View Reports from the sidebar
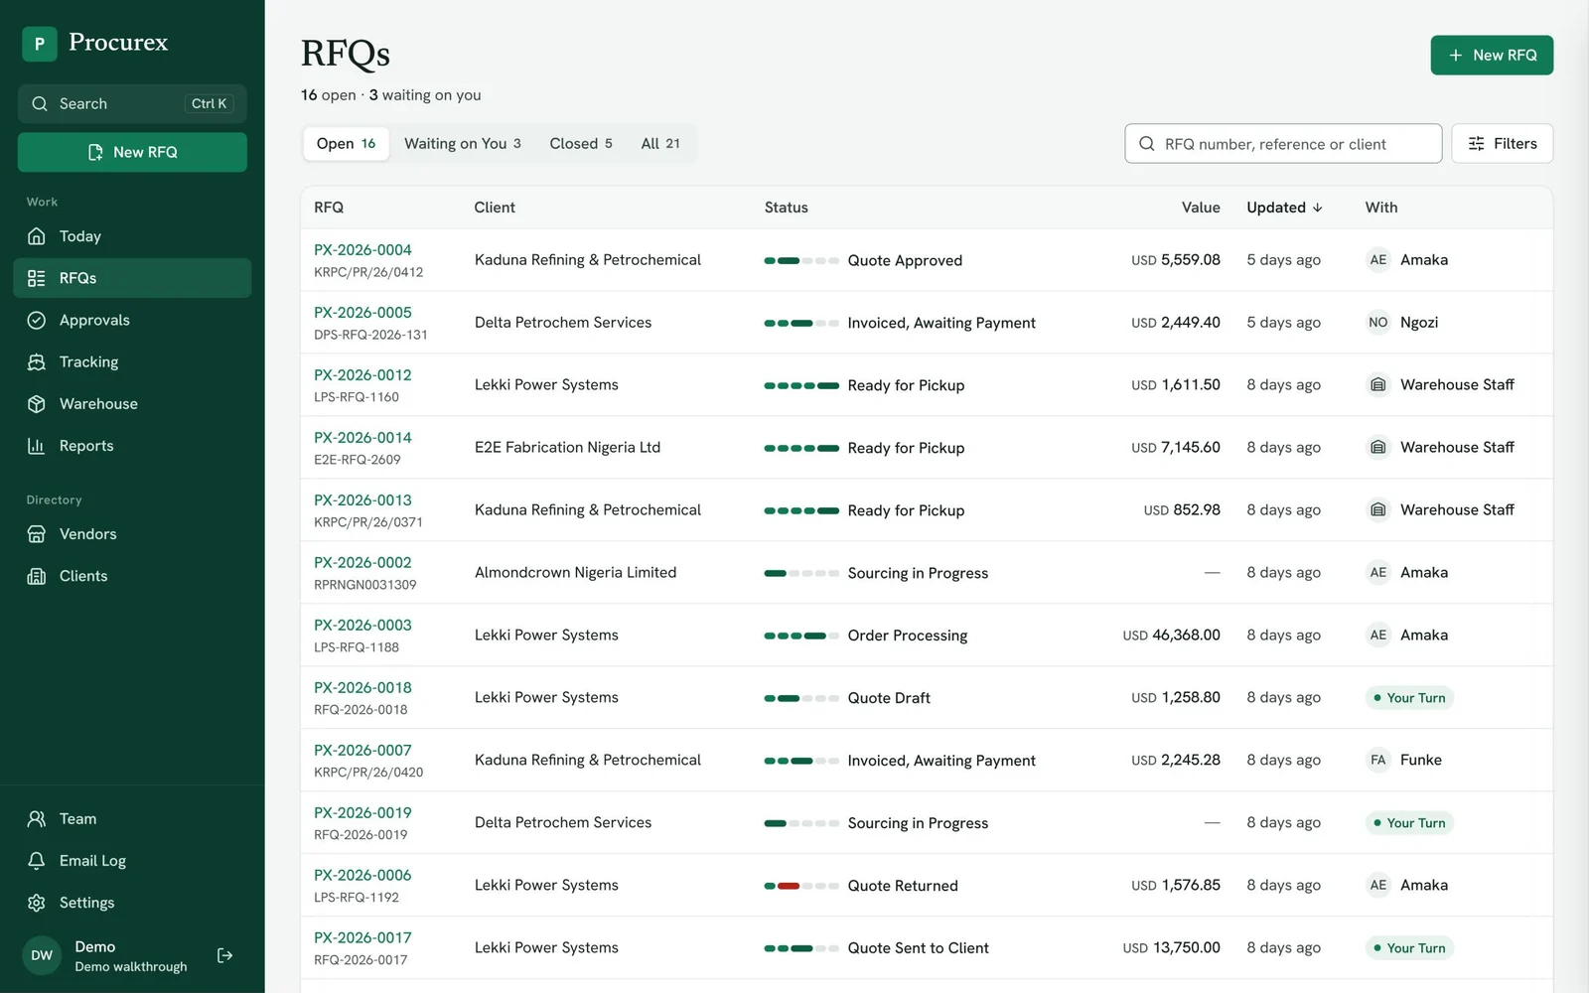 click(132, 446)
